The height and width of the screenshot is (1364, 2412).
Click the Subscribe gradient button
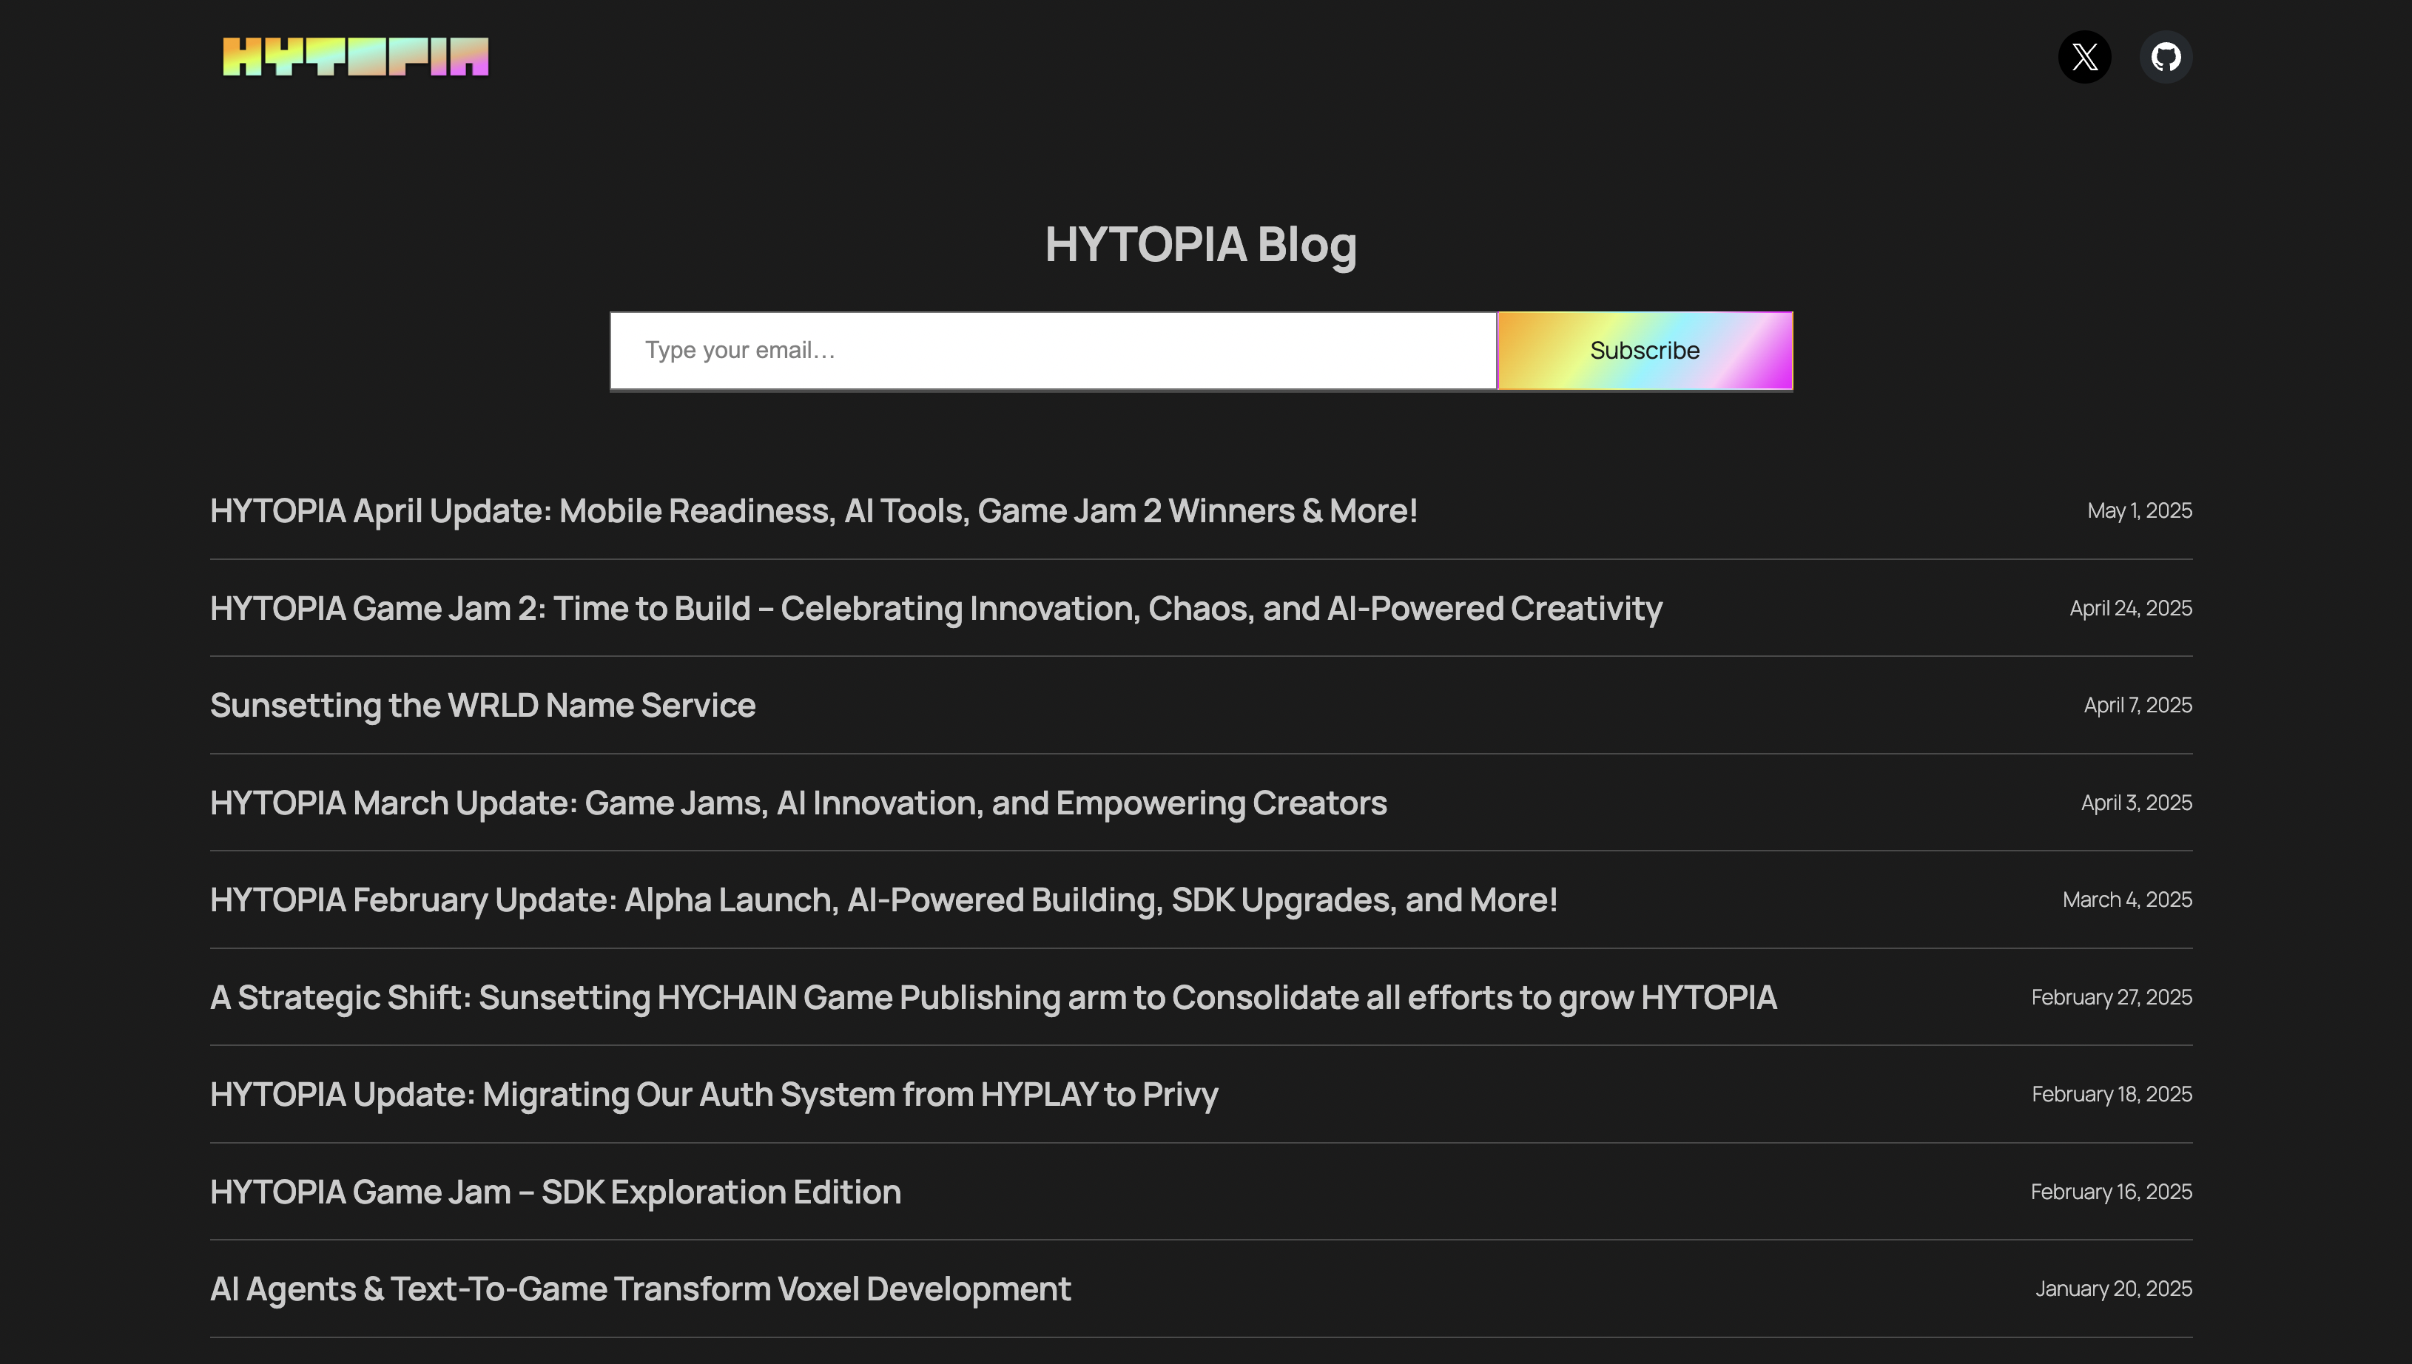pyautogui.click(x=1645, y=351)
